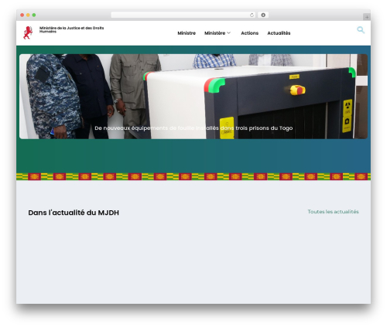Open 'Toutes les actualités' link
387x327 pixels.
pyautogui.click(x=333, y=212)
